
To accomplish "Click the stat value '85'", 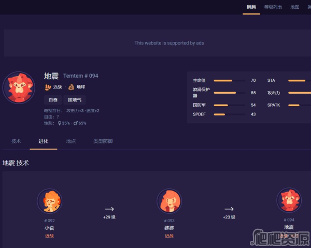I will (253, 93).
